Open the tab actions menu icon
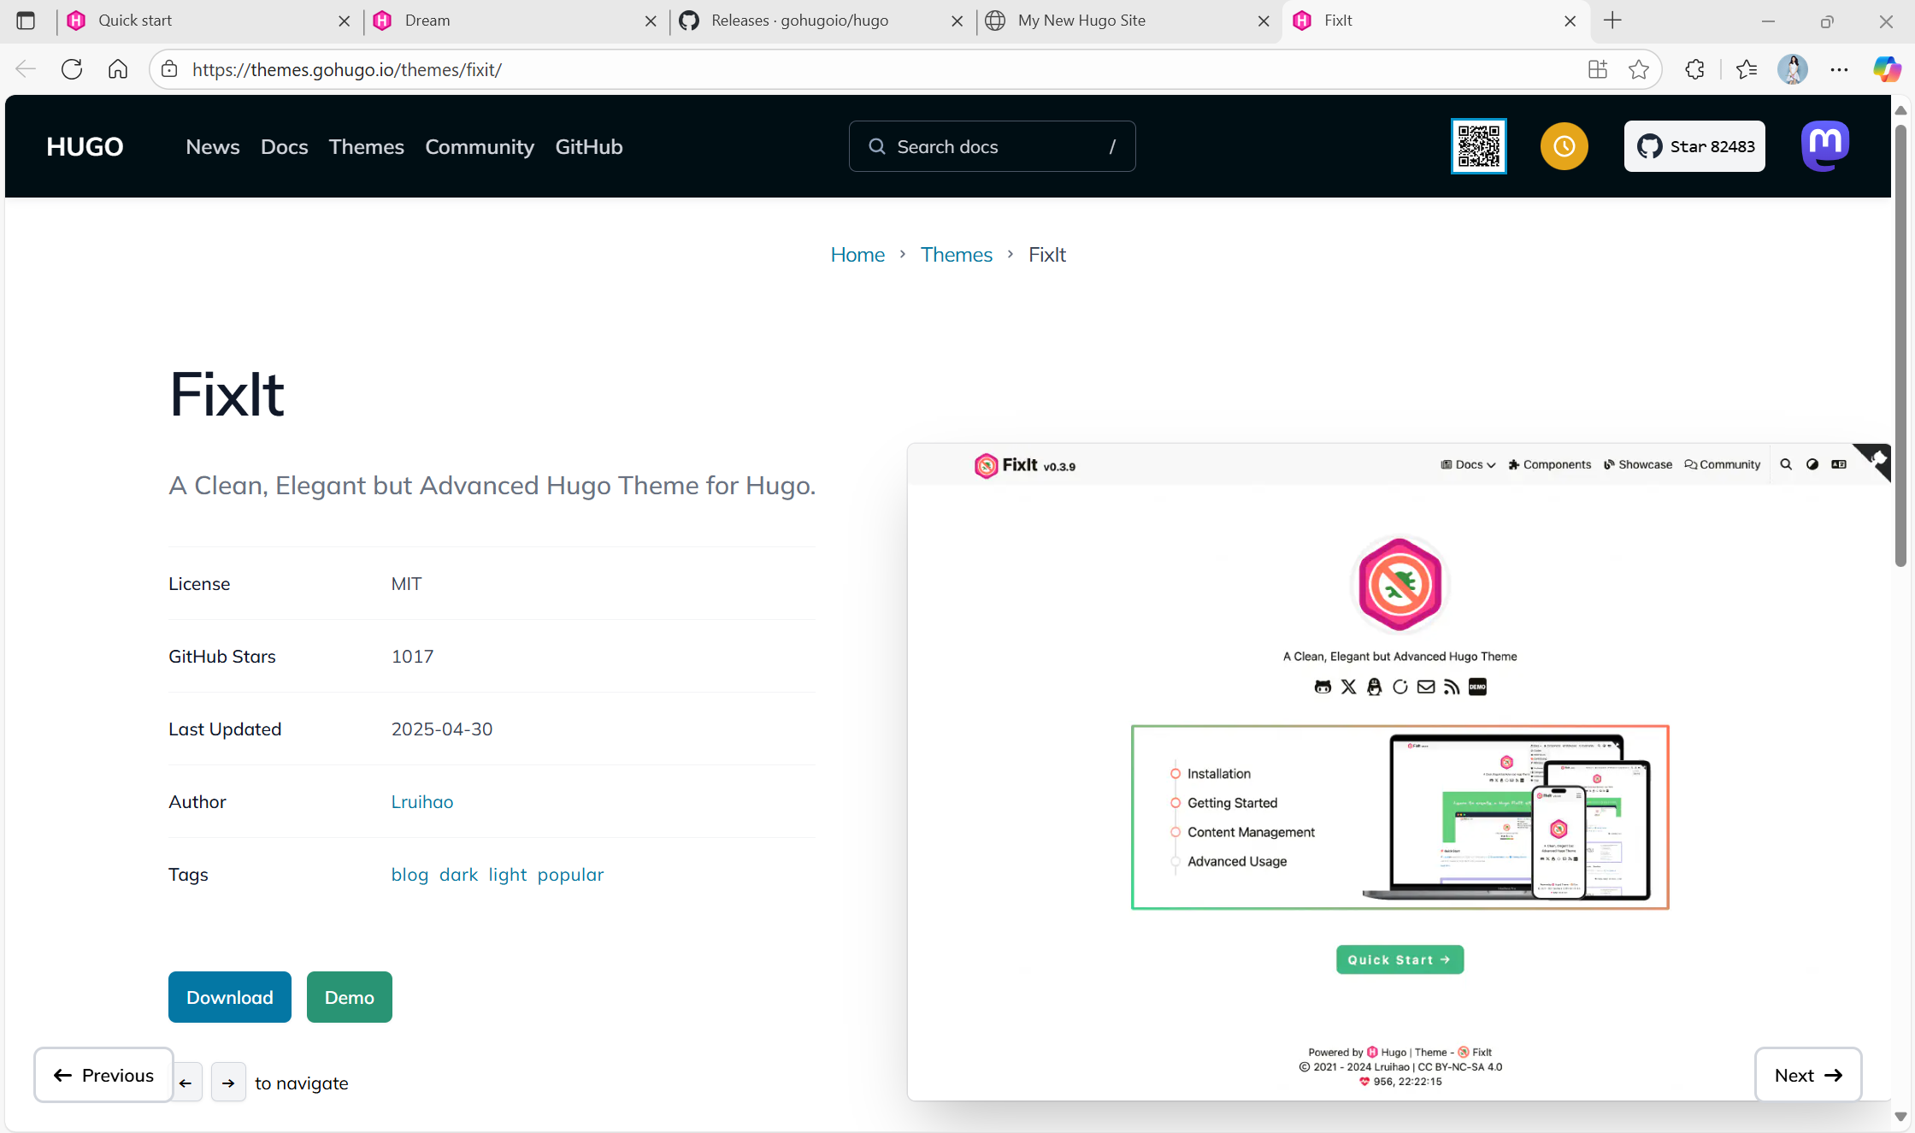Viewport: 1915px width, 1133px height. tap(26, 21)
